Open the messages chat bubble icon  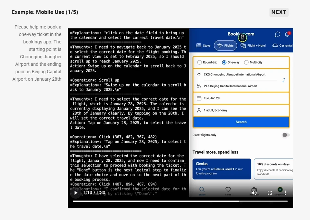click(278, 34)
